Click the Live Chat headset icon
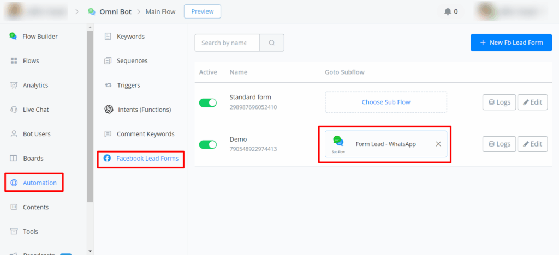 (x=14, y=110)
